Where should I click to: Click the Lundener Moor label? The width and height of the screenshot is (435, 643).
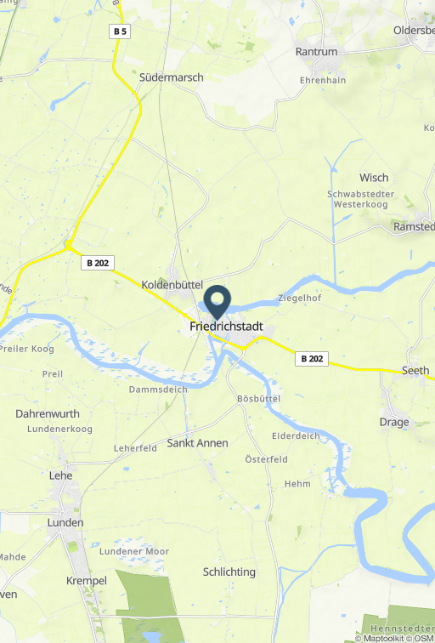point(134,551)
